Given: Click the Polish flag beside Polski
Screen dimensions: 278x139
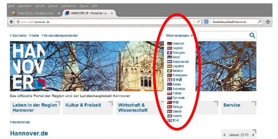Looking at the screenshot, I should 170,93.
